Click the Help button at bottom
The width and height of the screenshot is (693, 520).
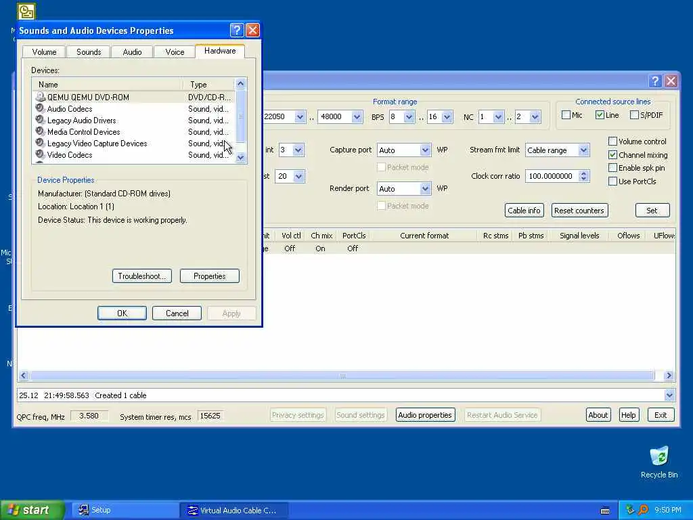click(628, 415)
